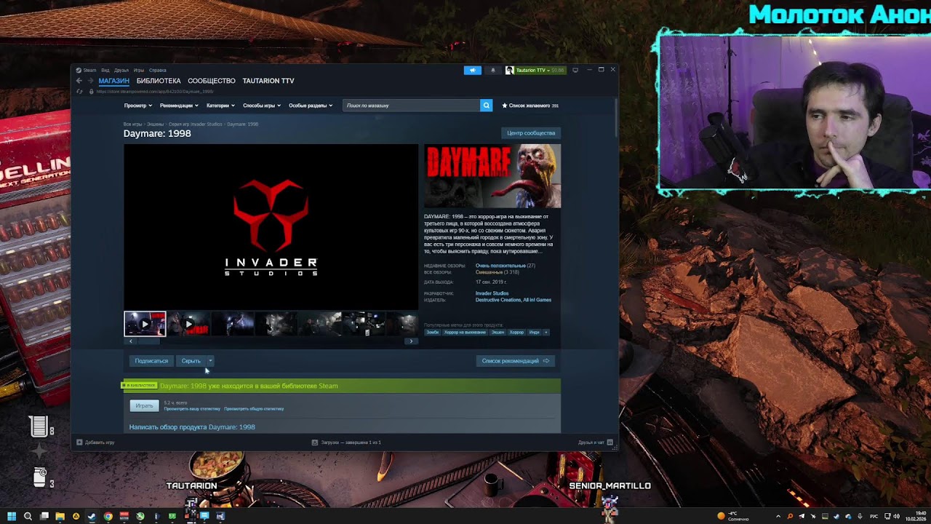Open Google Chrome from the taskbar
The width and height of the screenshot is (931, 524).
point(108,517)
